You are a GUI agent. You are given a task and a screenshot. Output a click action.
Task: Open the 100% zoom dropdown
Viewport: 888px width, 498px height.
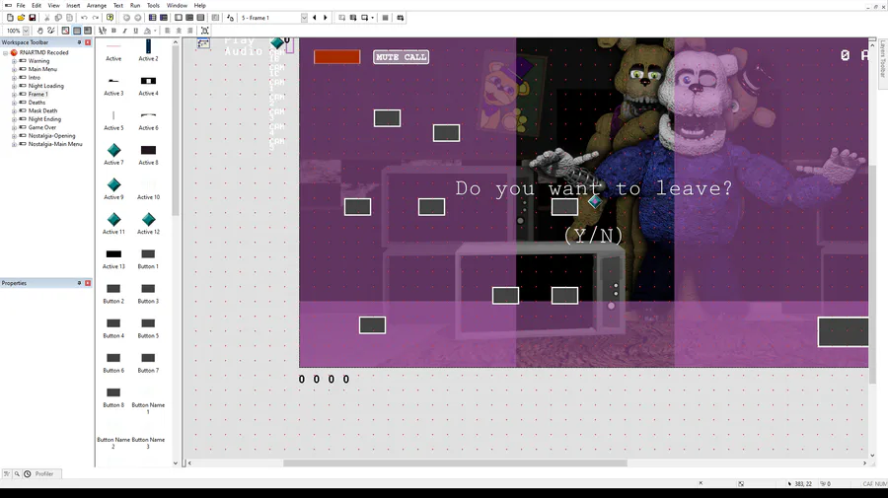(26, 31)
